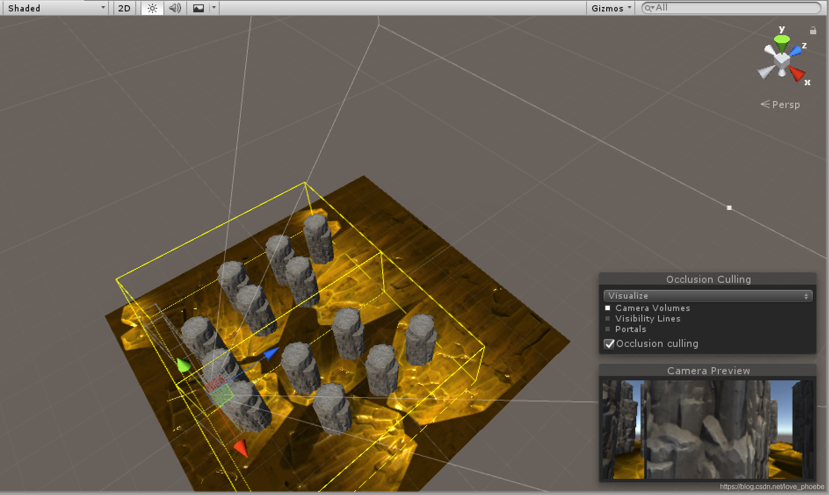Click the green Y cone on the orientation gizmo
The image size is (829, 495).
point(782,40)
